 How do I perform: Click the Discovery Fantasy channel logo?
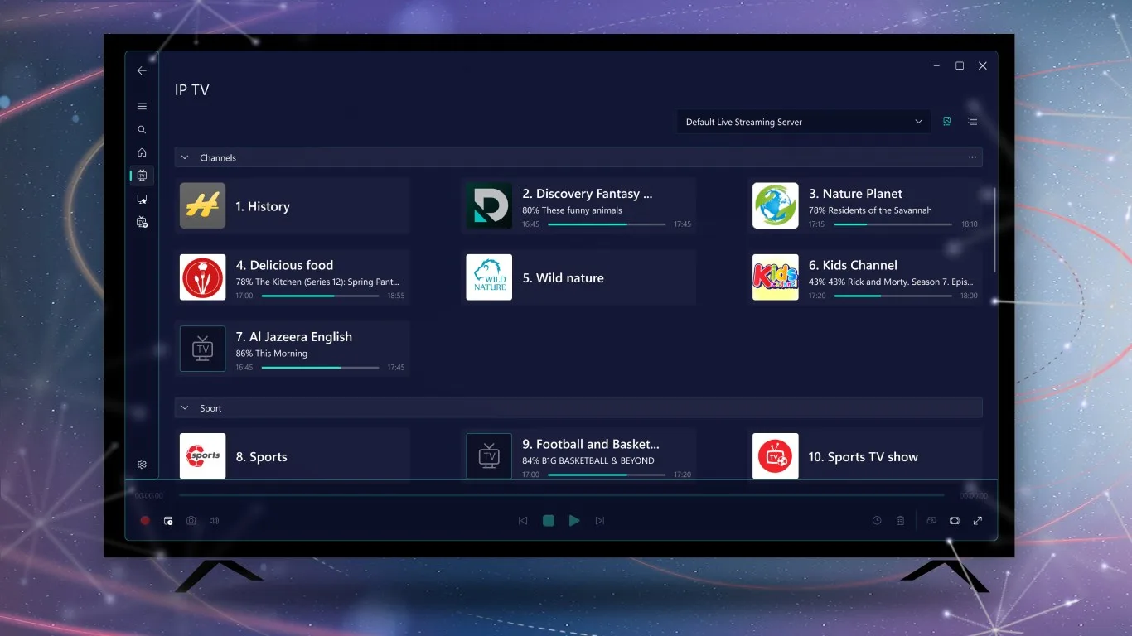pyautogui.click(x=489, y=206)
